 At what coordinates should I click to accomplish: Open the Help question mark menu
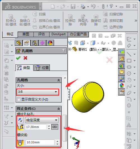click(x=111, y=6)
